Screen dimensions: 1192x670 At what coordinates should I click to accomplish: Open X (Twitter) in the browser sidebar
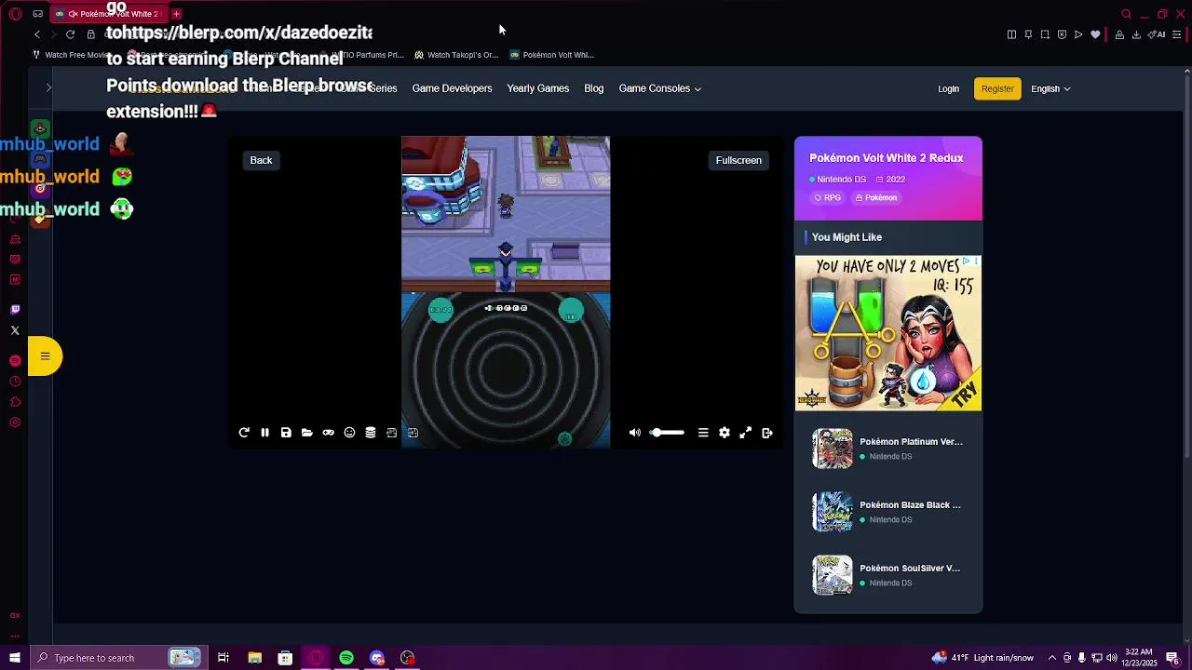coord(15,330)
